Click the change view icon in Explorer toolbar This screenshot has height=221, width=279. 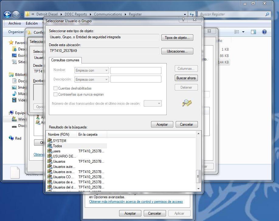pos(236,32)
